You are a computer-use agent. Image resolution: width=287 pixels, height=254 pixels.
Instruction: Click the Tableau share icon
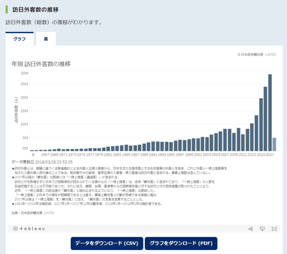coord(251,229)
